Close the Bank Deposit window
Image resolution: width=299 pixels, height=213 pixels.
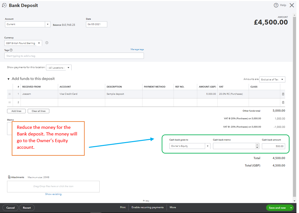point(292,5)
